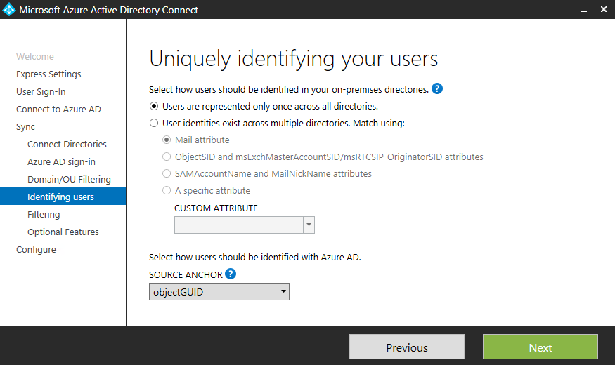Click the Source Anchor help icon

(231, 274)
